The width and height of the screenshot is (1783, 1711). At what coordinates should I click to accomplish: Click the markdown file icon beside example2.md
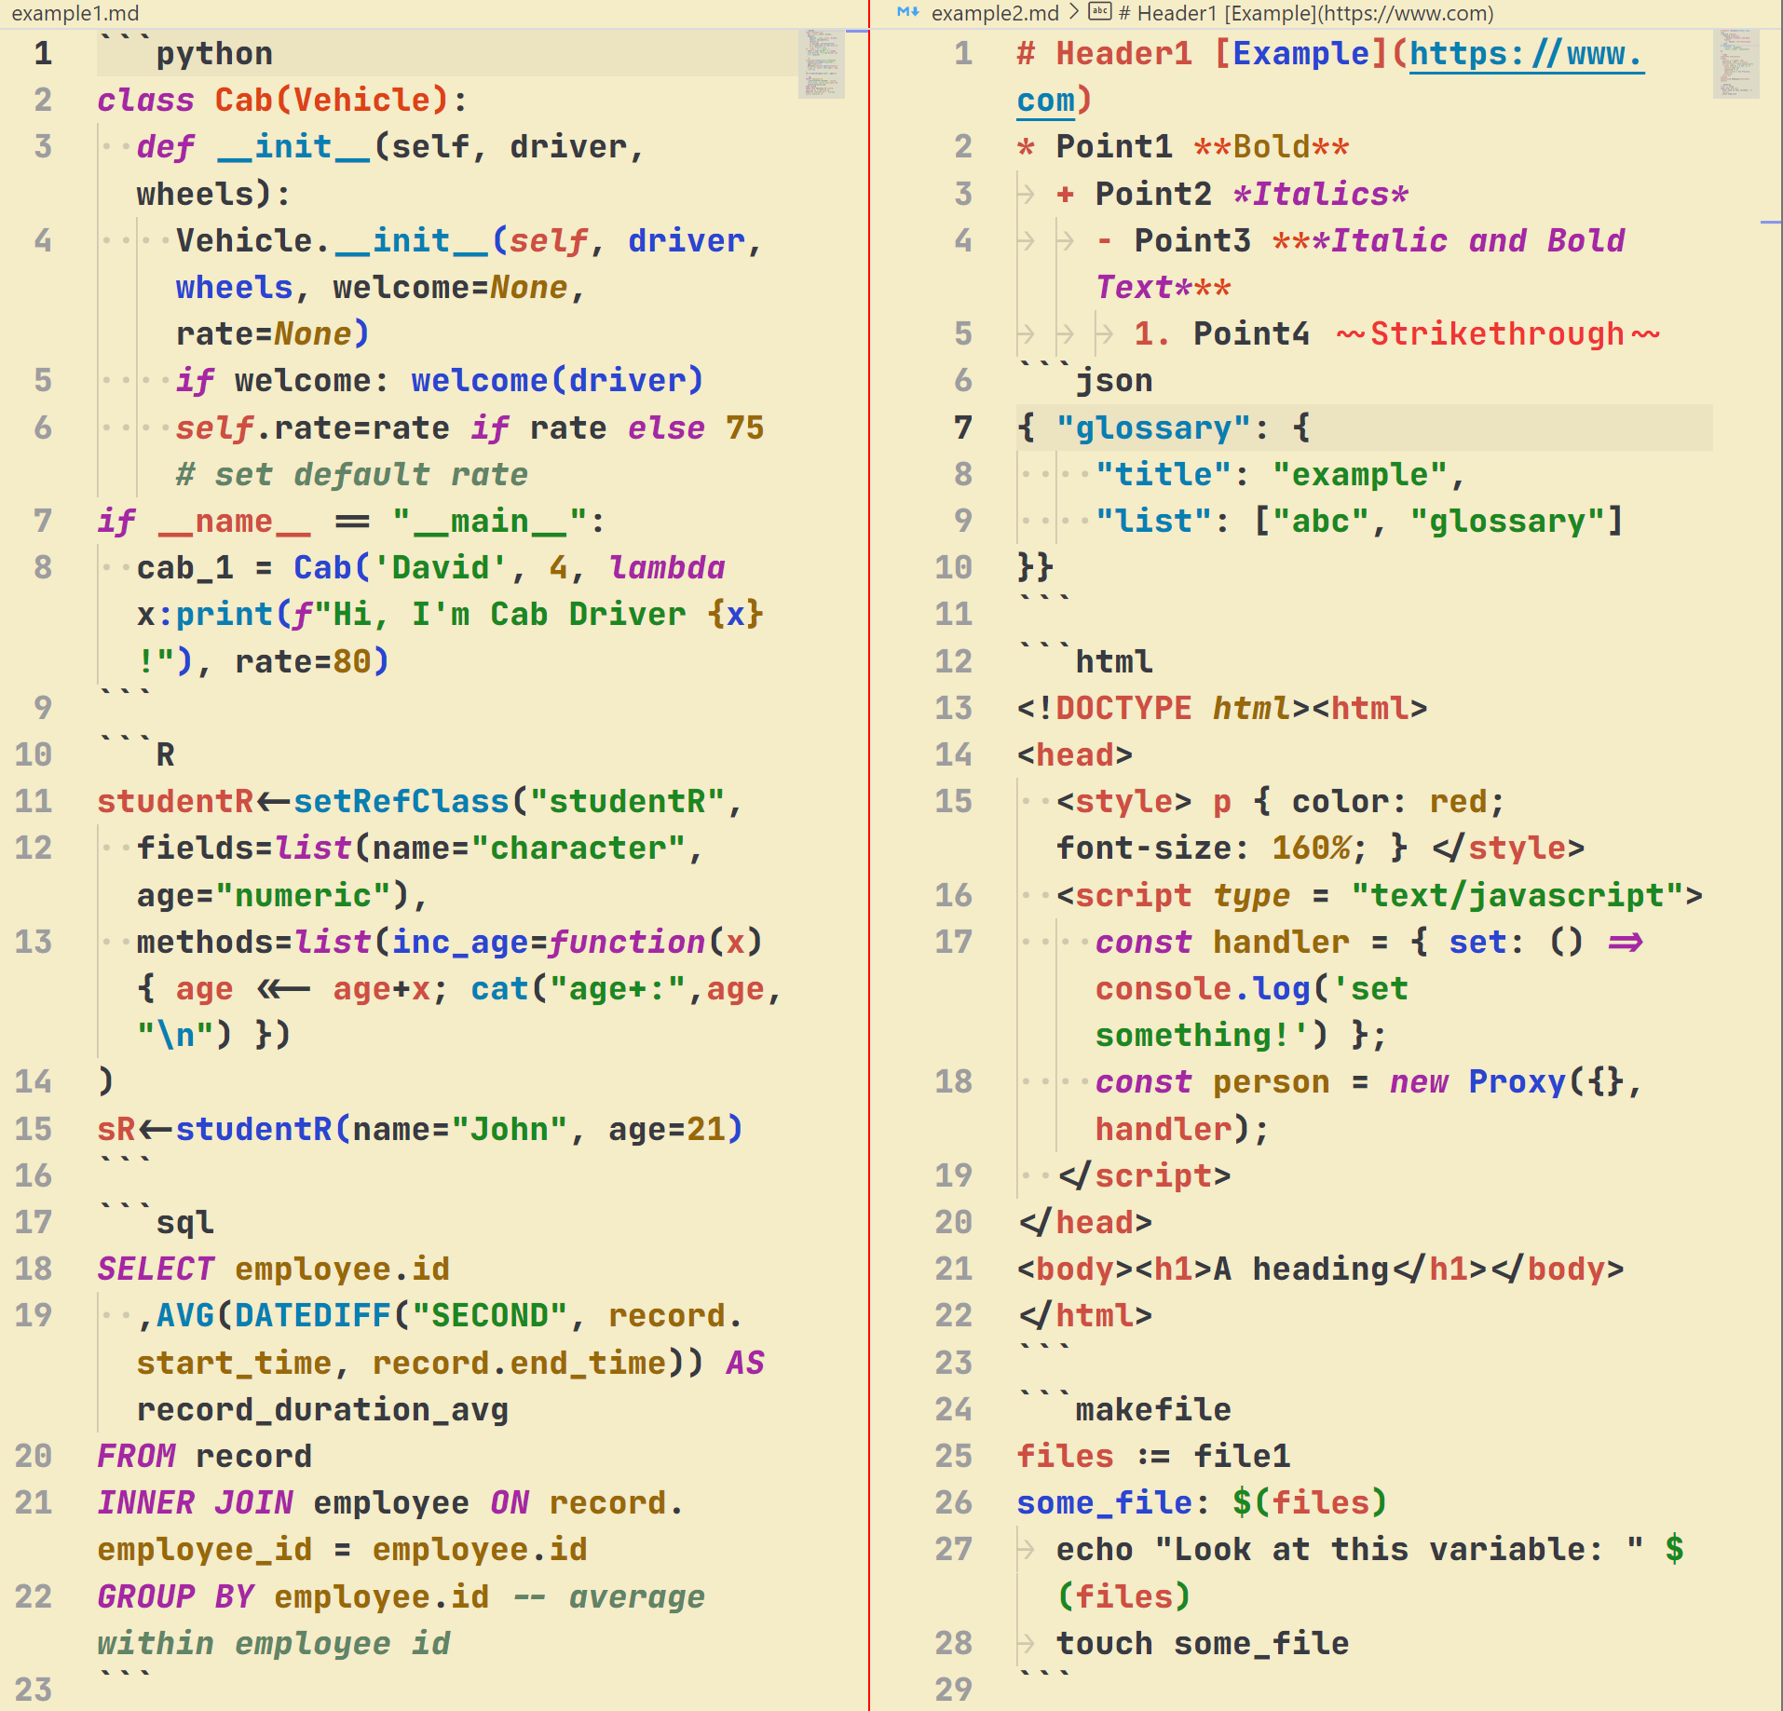(x=907, y=12)
